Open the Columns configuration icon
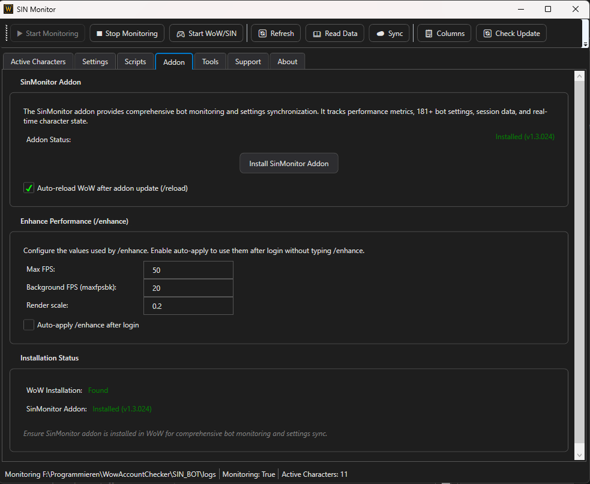Viewport: 590px width, 484px height. pyautogui.click(x=428, y=33)
